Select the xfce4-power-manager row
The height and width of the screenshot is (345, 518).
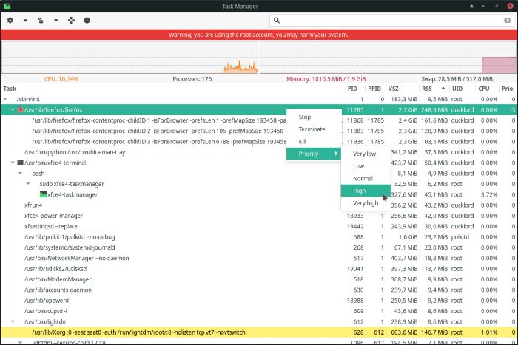(x=259, y=216)
